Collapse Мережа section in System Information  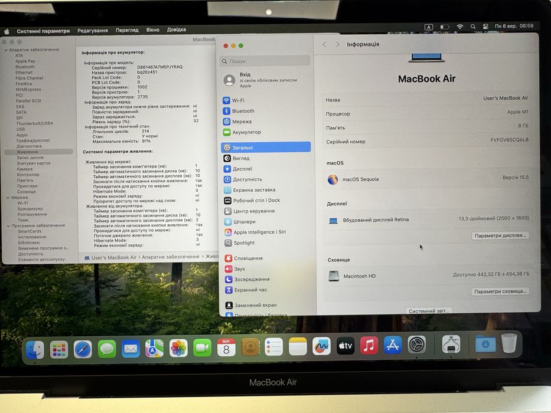[7, 198]
